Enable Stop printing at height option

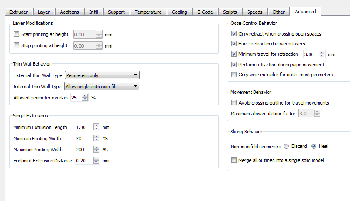(x=17, y=45)
